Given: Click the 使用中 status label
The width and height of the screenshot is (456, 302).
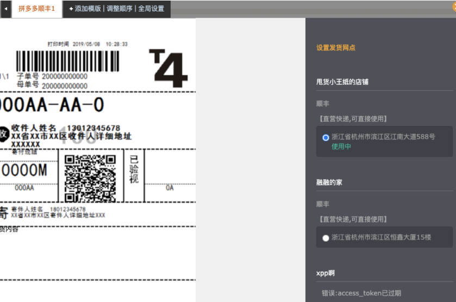Looking at the screenshot, I should (x=341, y=146).
